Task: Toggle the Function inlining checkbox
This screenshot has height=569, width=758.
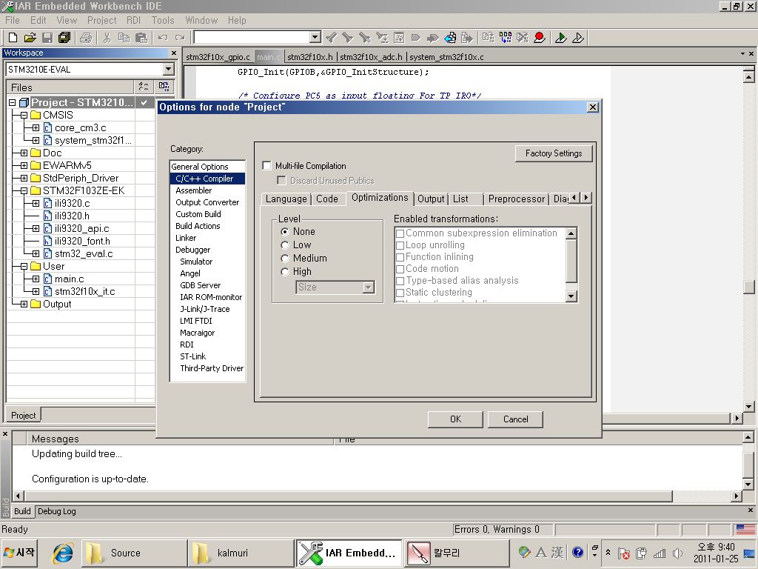Action: [400, 257]
